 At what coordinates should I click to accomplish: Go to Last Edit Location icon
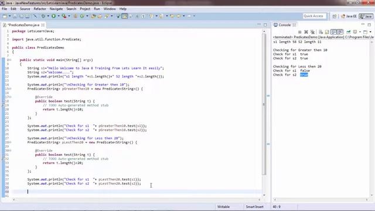(x=172, y=16)
